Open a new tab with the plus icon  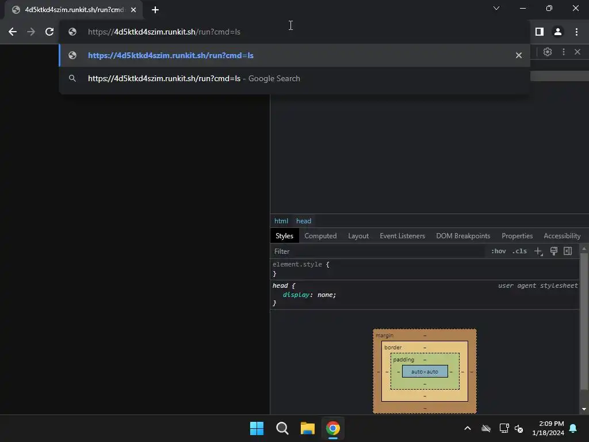155,10
